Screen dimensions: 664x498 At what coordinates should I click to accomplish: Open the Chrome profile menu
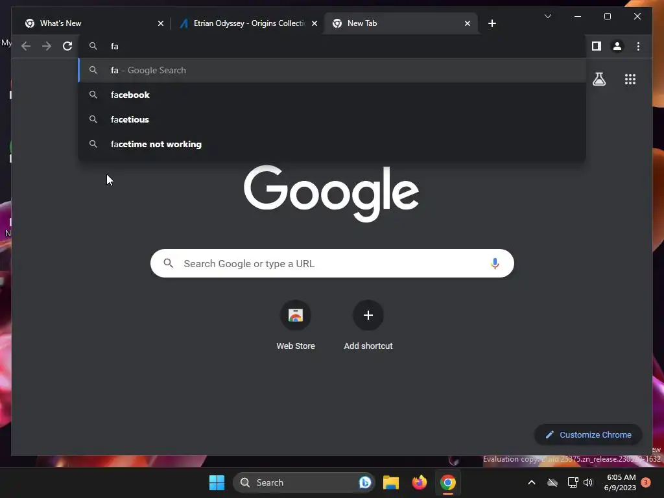[x=617, y=46]
